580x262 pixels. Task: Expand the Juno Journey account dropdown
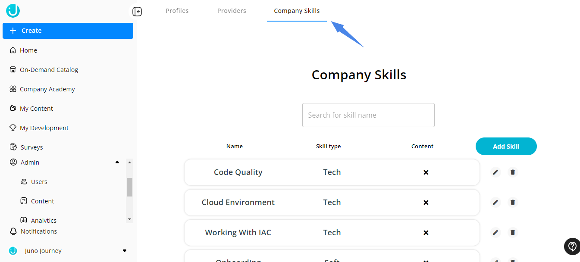click(125, 251)
